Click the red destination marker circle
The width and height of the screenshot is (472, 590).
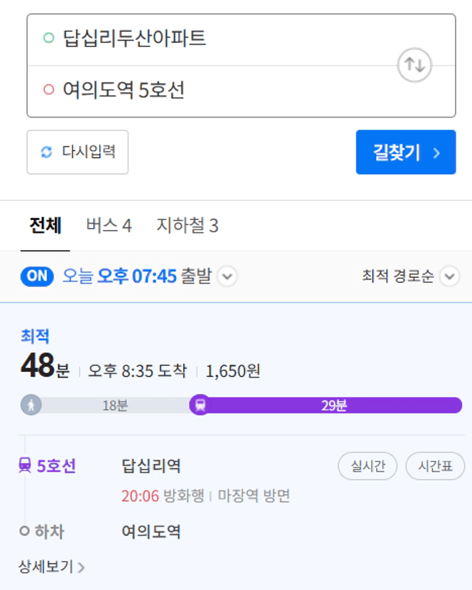pyautogui.click(x=49, y=90)
